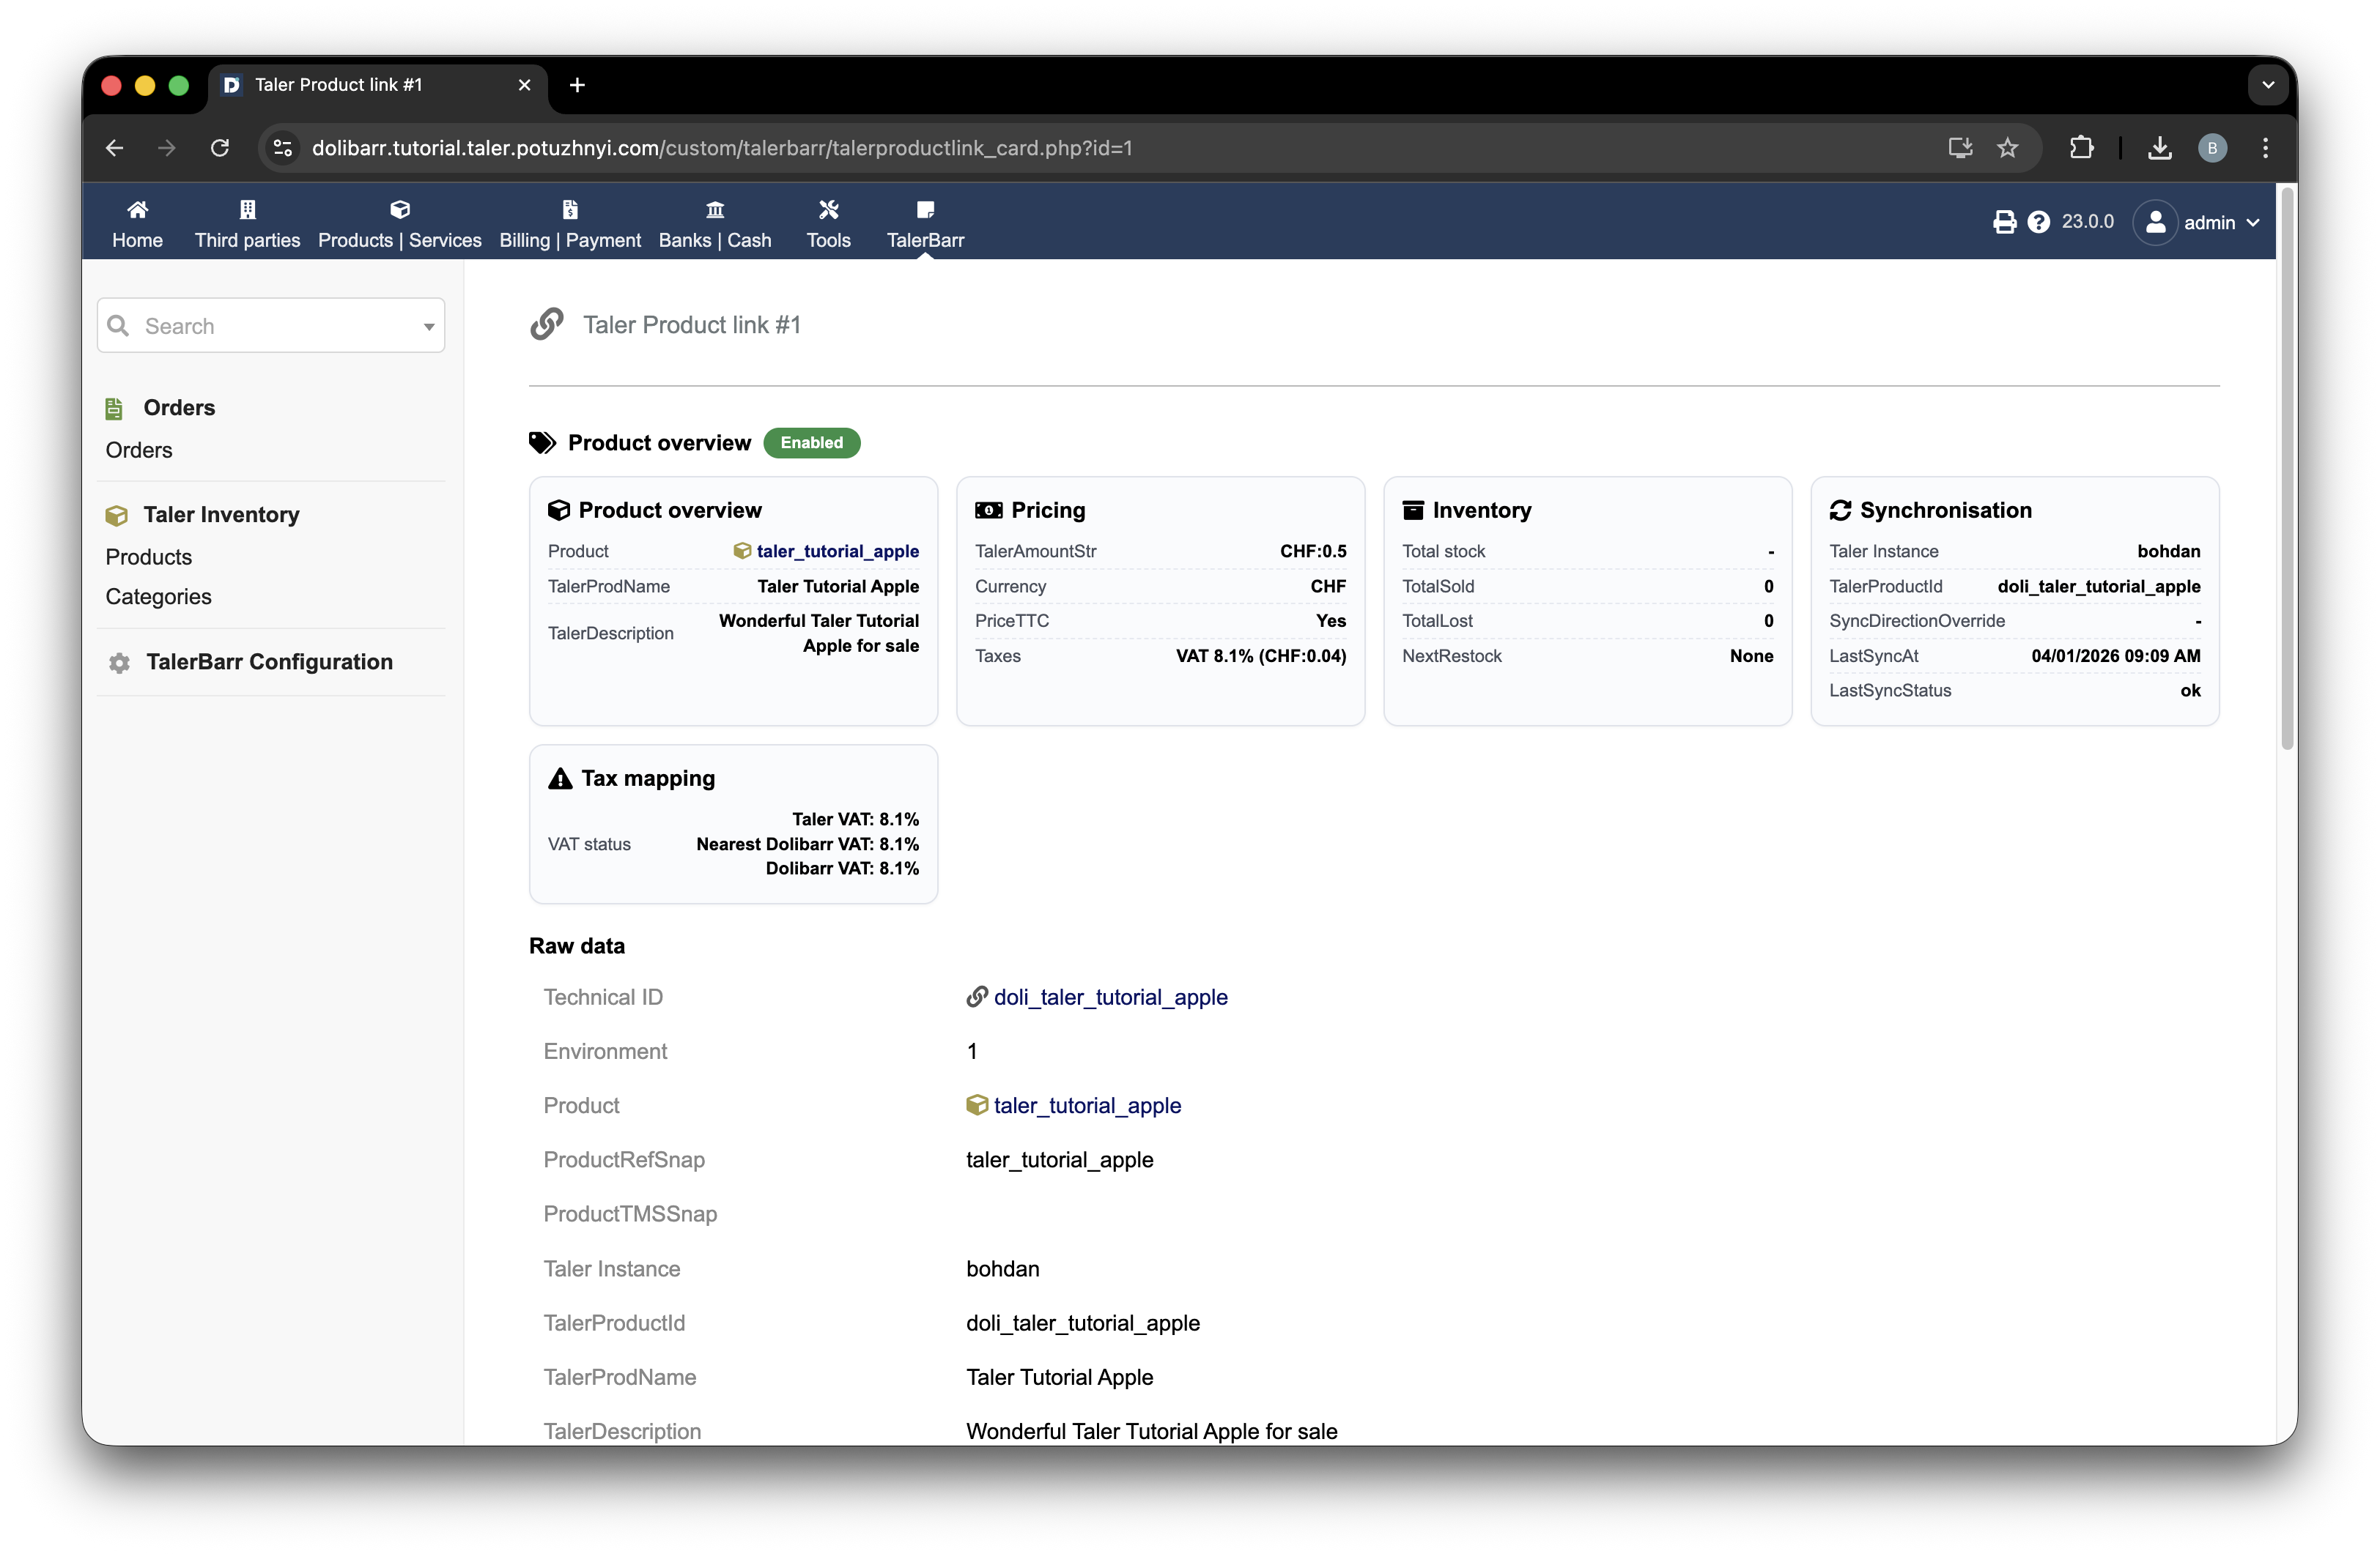Image resolution: width=2380 pixels, height=1554 pixels.
Task: Select Categories in Taler Inventory sidebar
Action: tap(158, 597)
